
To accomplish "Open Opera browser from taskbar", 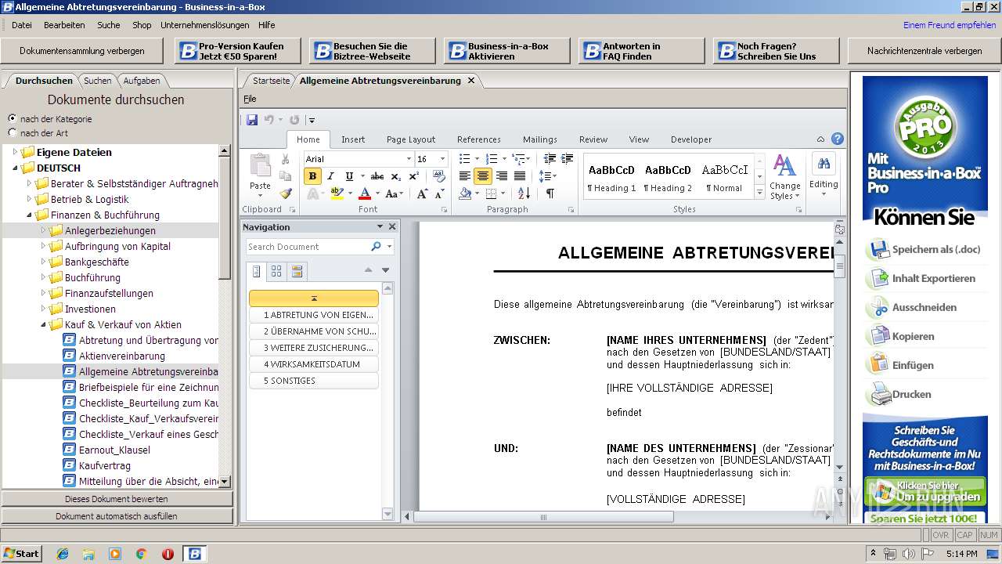I will tap(168, 554).
